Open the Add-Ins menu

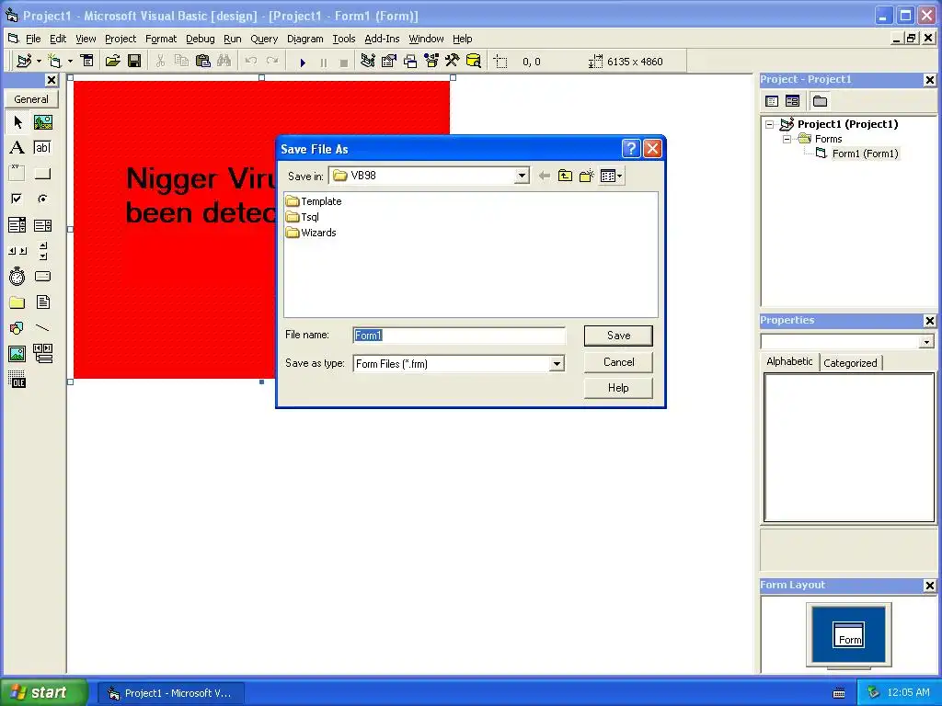pyautogui.click(x=382, y=39)
